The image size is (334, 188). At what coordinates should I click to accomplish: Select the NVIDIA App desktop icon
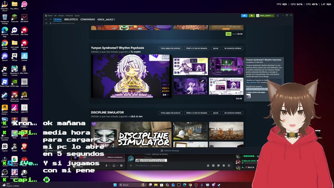pyautogui.click(x=15, y=83)
